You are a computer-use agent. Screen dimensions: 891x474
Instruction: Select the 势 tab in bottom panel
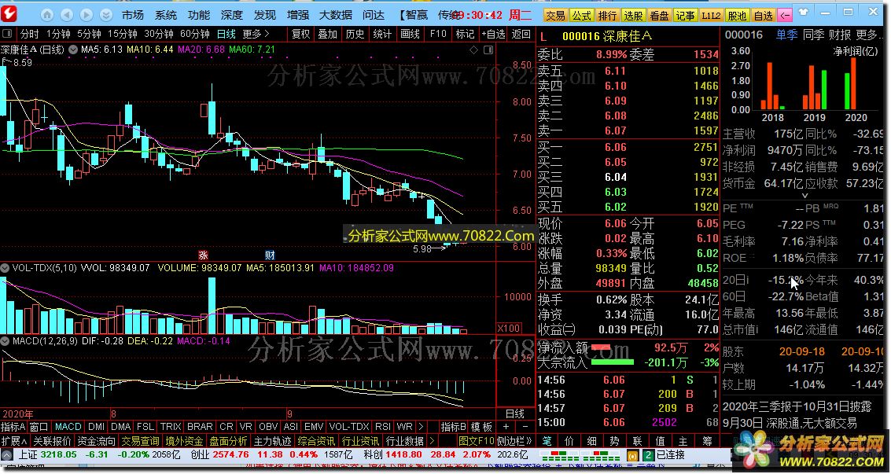point(615,440)
